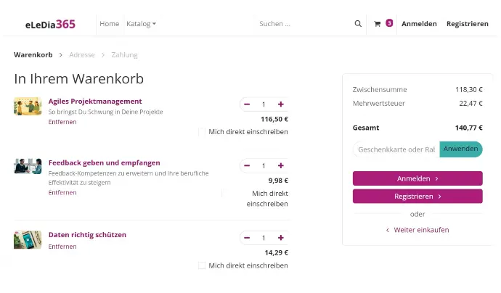
Task: Focus the Geschenkkarte oder Rabatt input field
Action: click(396, 149)
